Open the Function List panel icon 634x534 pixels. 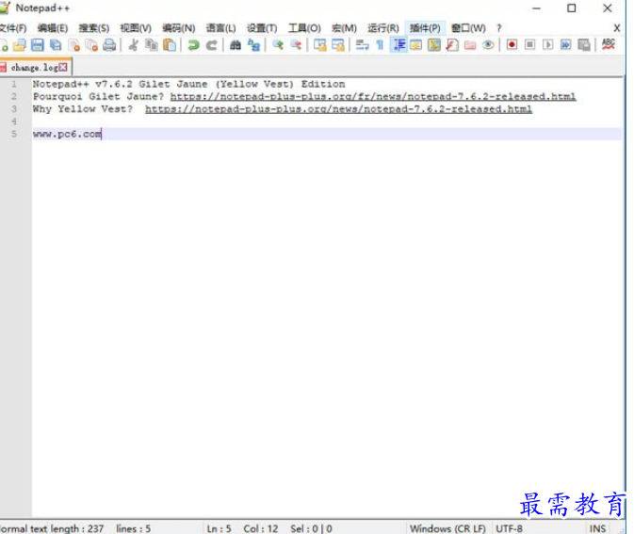[452, 45]
